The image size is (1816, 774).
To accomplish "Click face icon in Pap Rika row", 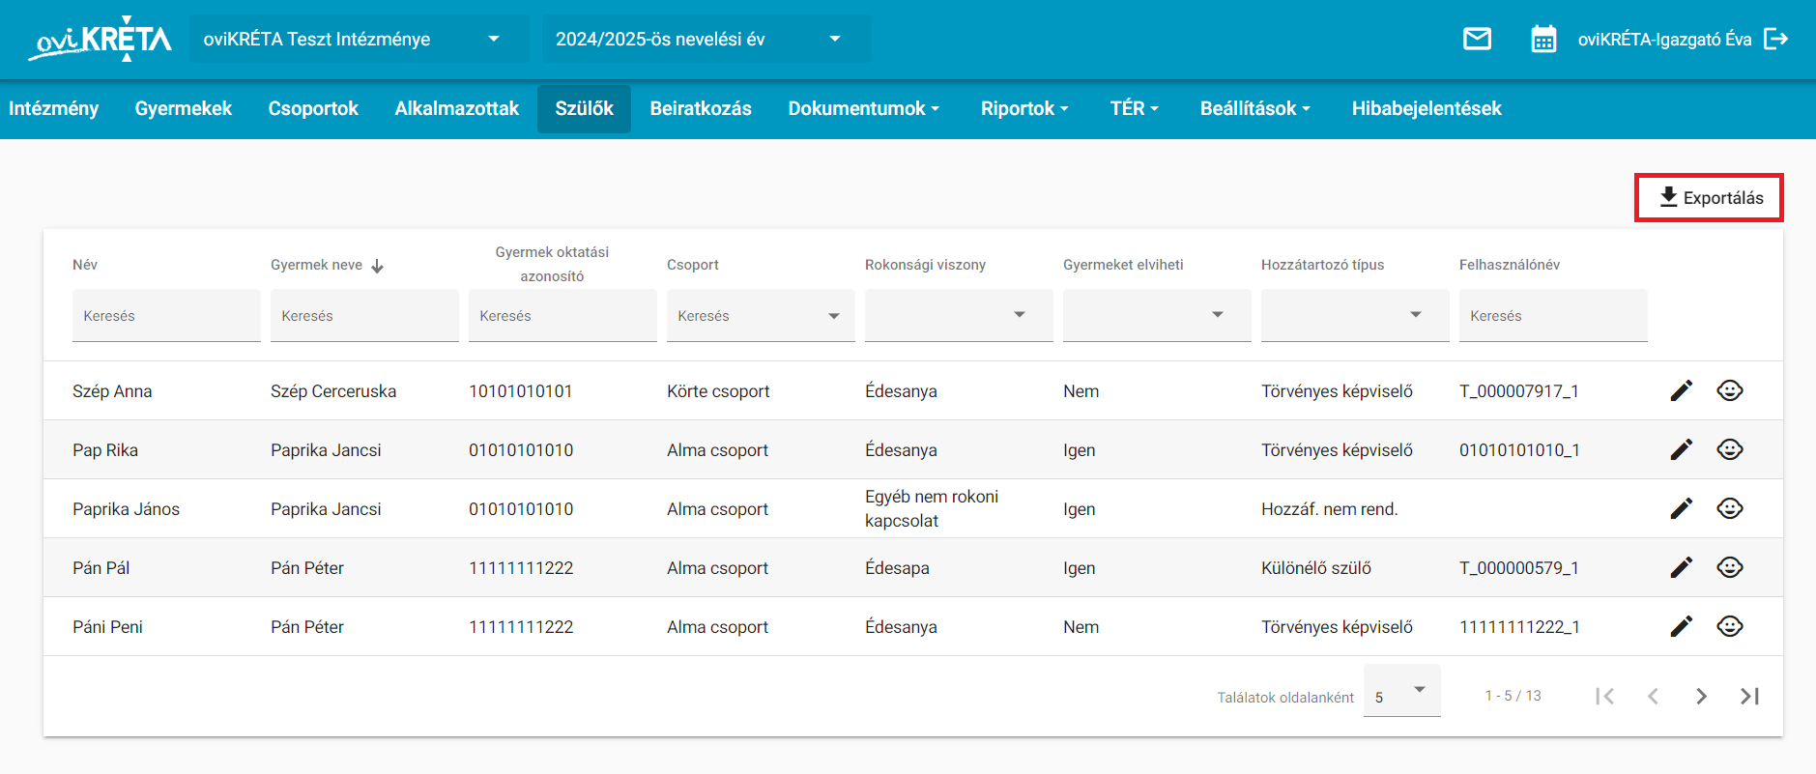I will (x=1730, y=449).
